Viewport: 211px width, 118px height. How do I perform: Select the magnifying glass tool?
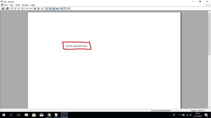pyautogui.click(x=69, y=9)
